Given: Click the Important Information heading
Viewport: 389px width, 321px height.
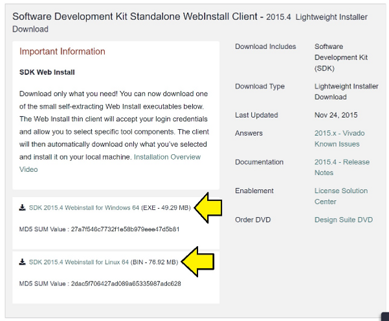Looking at the screenshot, I should 62,52.
